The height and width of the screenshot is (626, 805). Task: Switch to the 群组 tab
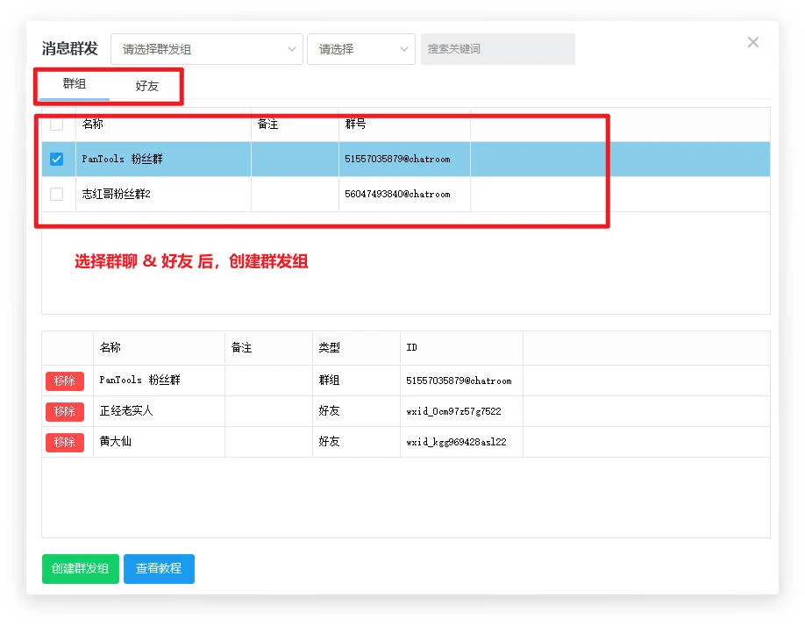click(x=75, y=83)
